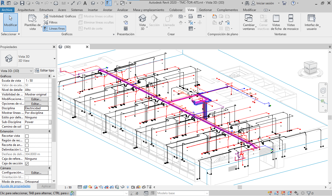Click the Editar tipo button

45,70
